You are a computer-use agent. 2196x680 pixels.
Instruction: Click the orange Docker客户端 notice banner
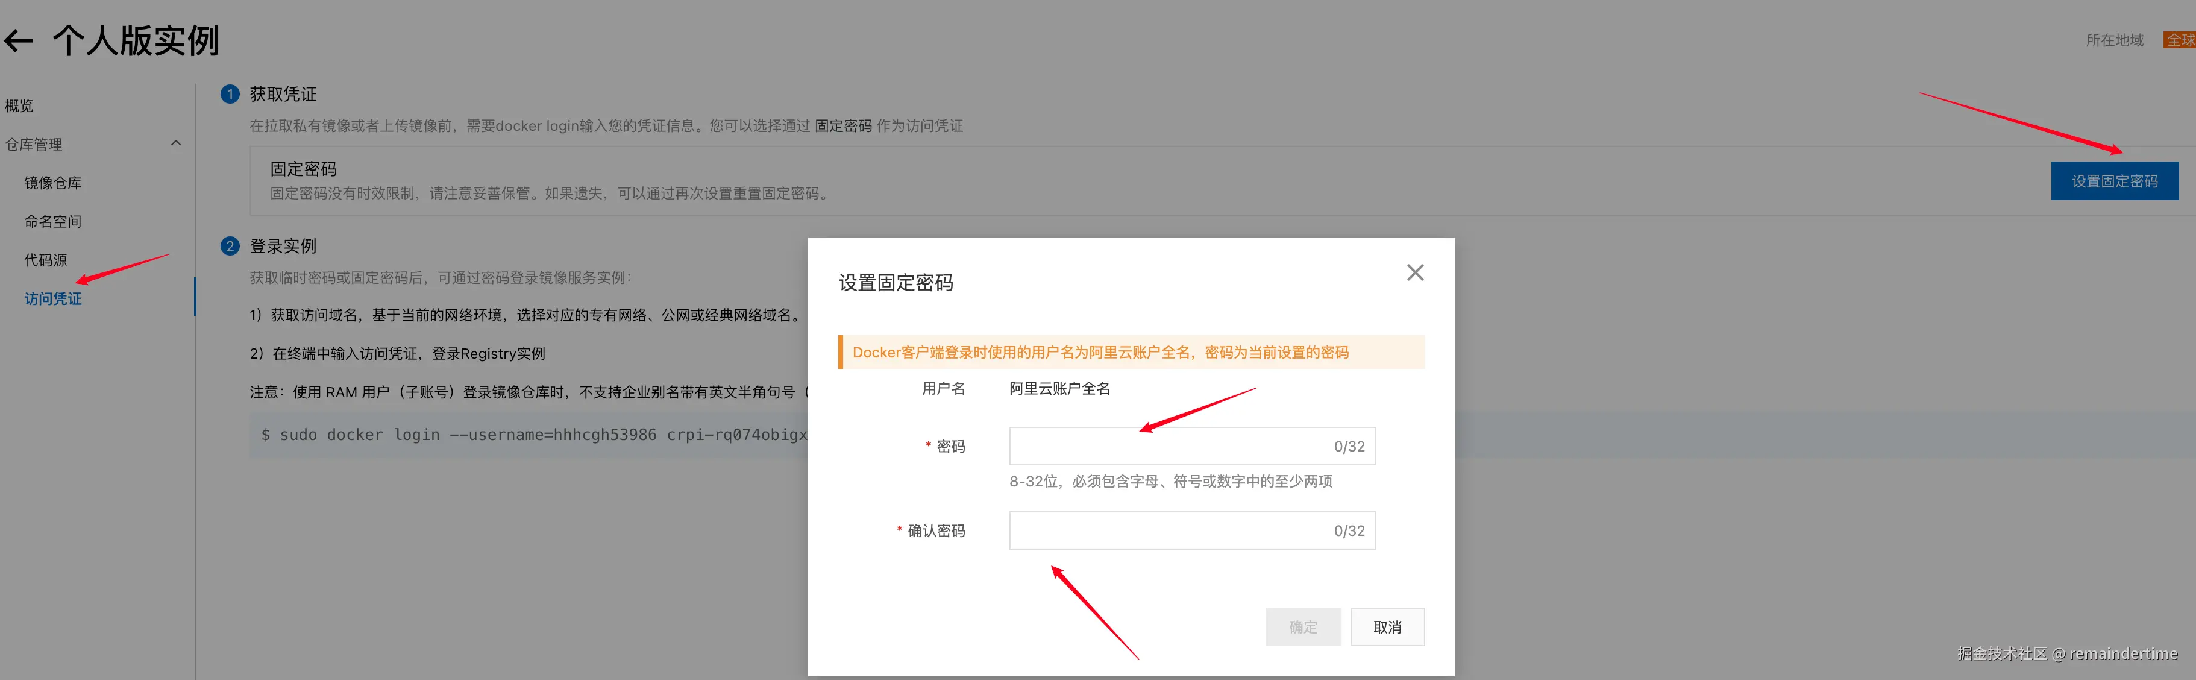click(x=1131, y=353)
